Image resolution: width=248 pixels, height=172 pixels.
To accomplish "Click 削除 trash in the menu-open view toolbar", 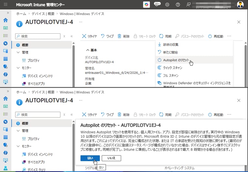I will pos(124,36).
